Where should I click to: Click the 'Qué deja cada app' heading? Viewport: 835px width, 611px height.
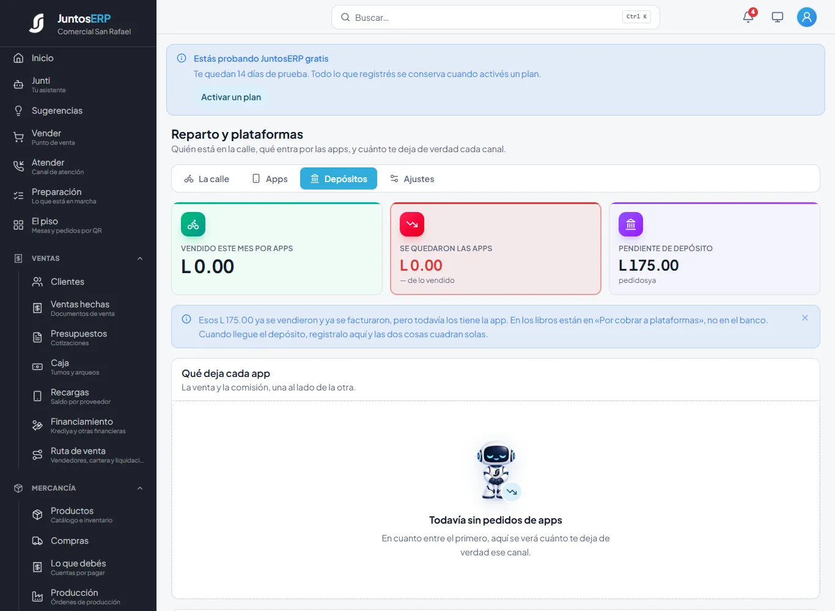226,373
